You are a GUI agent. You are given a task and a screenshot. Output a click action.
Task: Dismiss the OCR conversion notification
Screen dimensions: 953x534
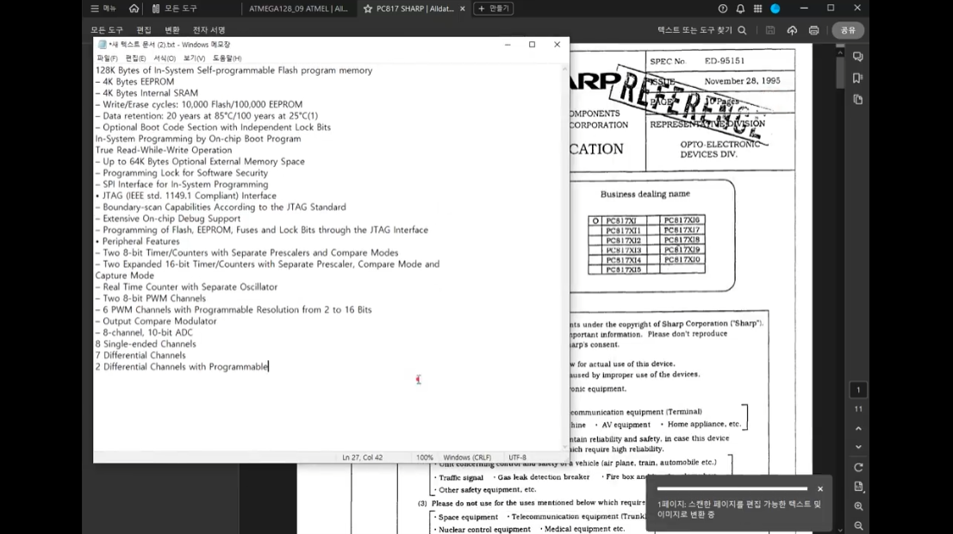coord(820,489)
